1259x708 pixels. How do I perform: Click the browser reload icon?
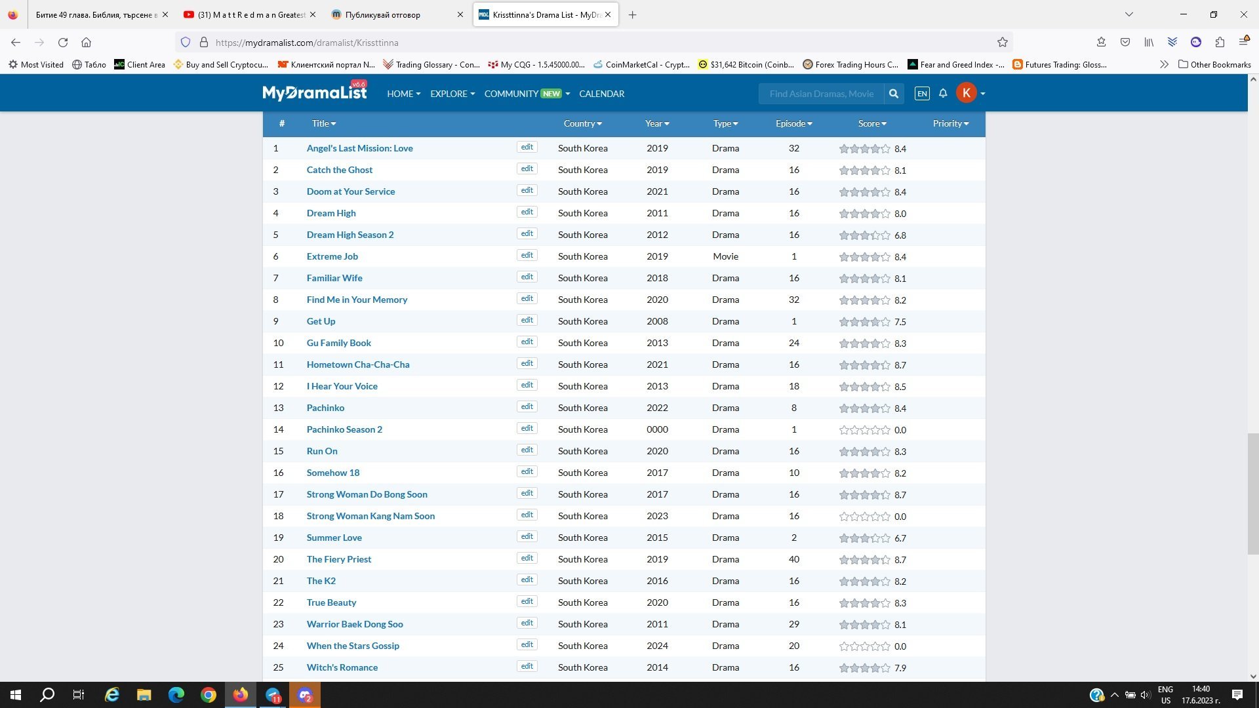click(63, 43)
